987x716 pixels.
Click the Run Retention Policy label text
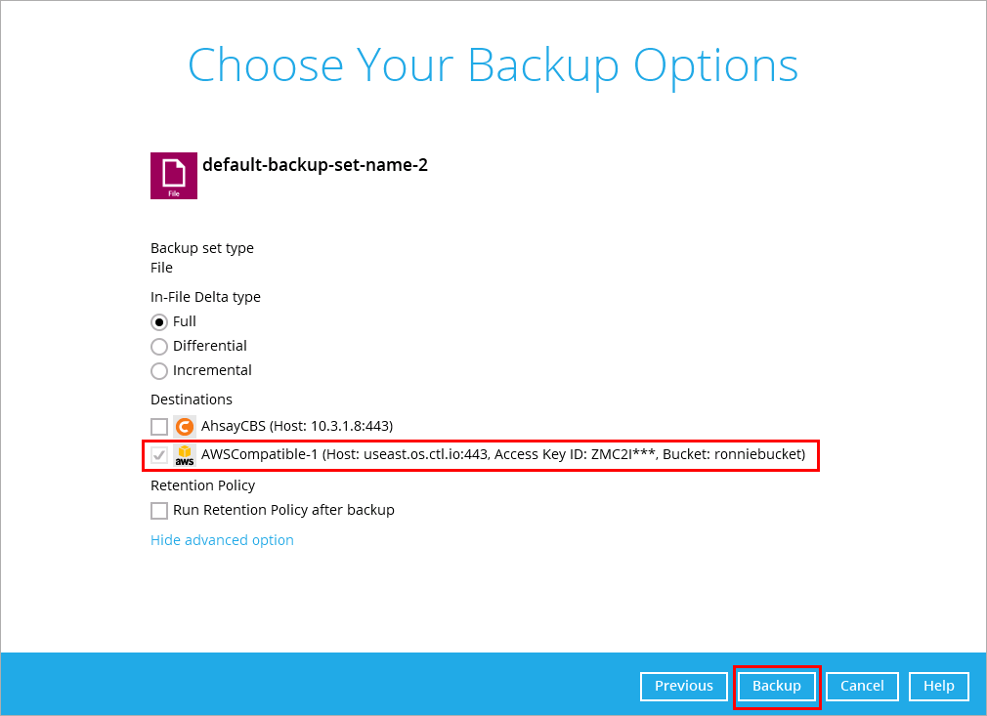[x=284, y=510]
